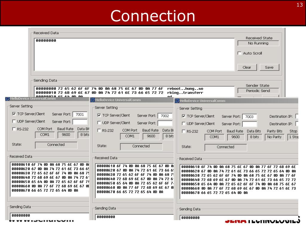Click the Connected state field in the port 7002 window
This screenshot has width=306, height=230.
click(141, 146)
